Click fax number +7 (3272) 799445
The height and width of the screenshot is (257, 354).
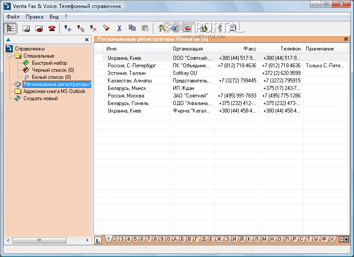tap(237, 81)
